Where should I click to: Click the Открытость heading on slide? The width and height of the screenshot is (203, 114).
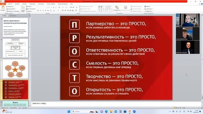[x=115, y=90]
